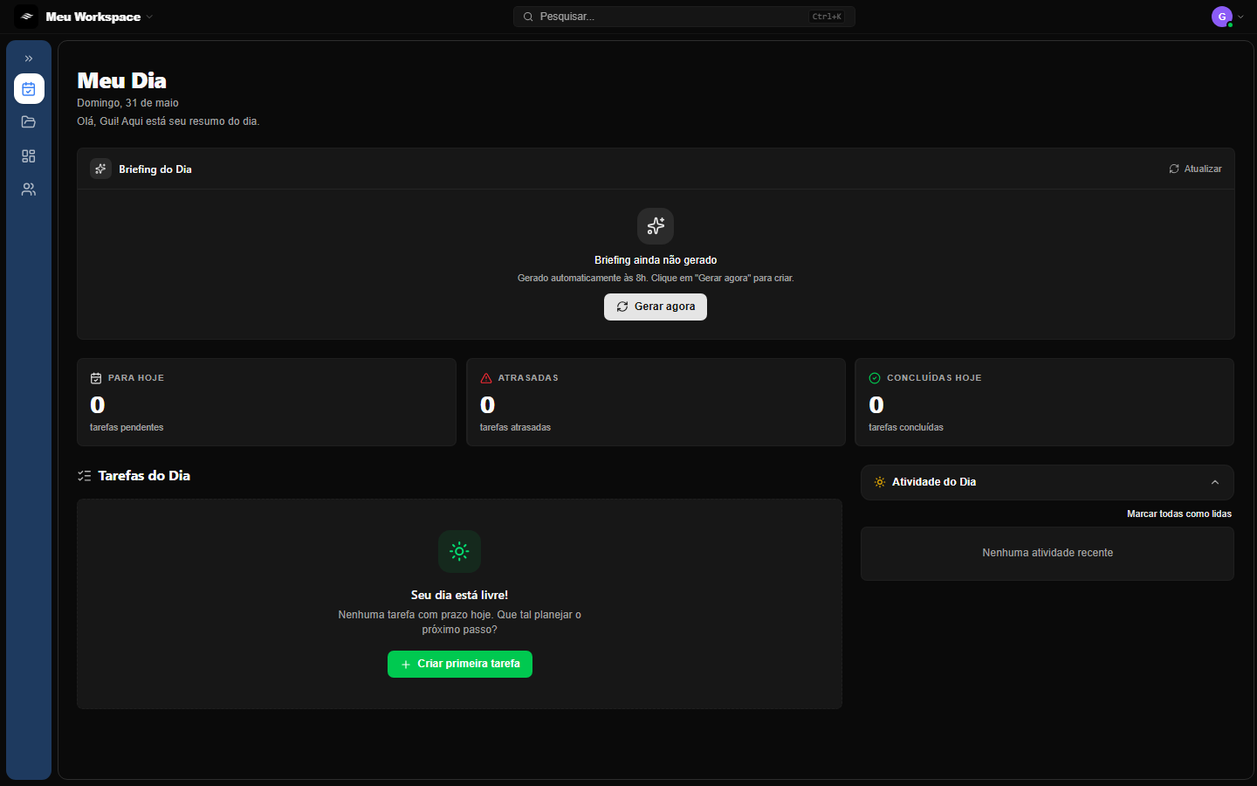Expand the account chevron next to avatar
The image size is (1257, 786).
[1241, 17]
